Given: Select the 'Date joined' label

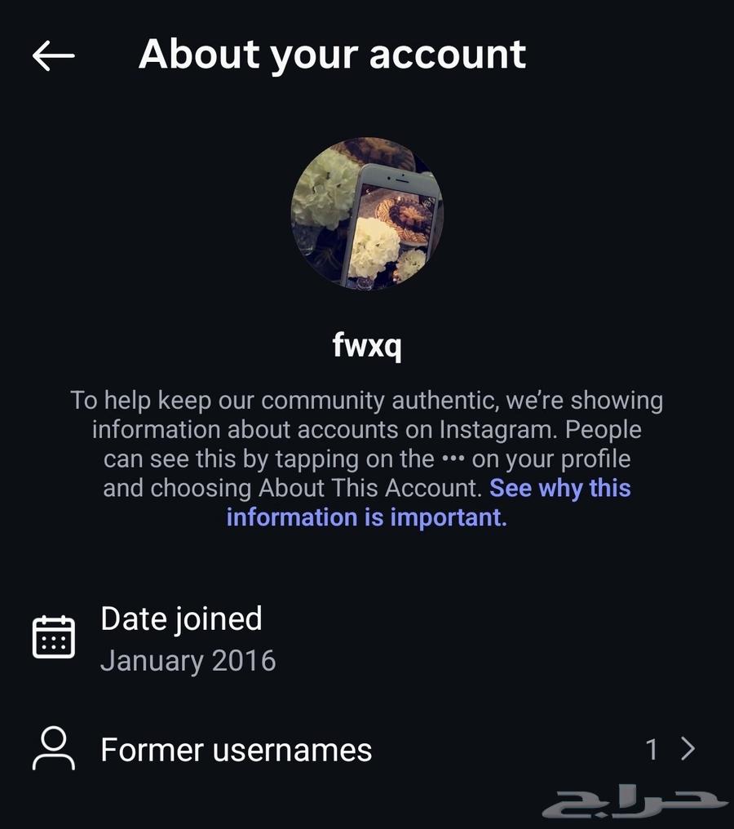Looking at the screenshot, I should tap(181, 619).
